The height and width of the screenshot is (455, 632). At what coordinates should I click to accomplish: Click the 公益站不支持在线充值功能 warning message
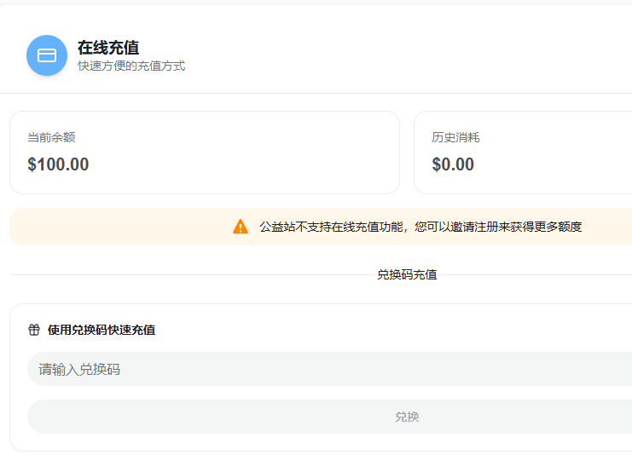coord(331,227)
